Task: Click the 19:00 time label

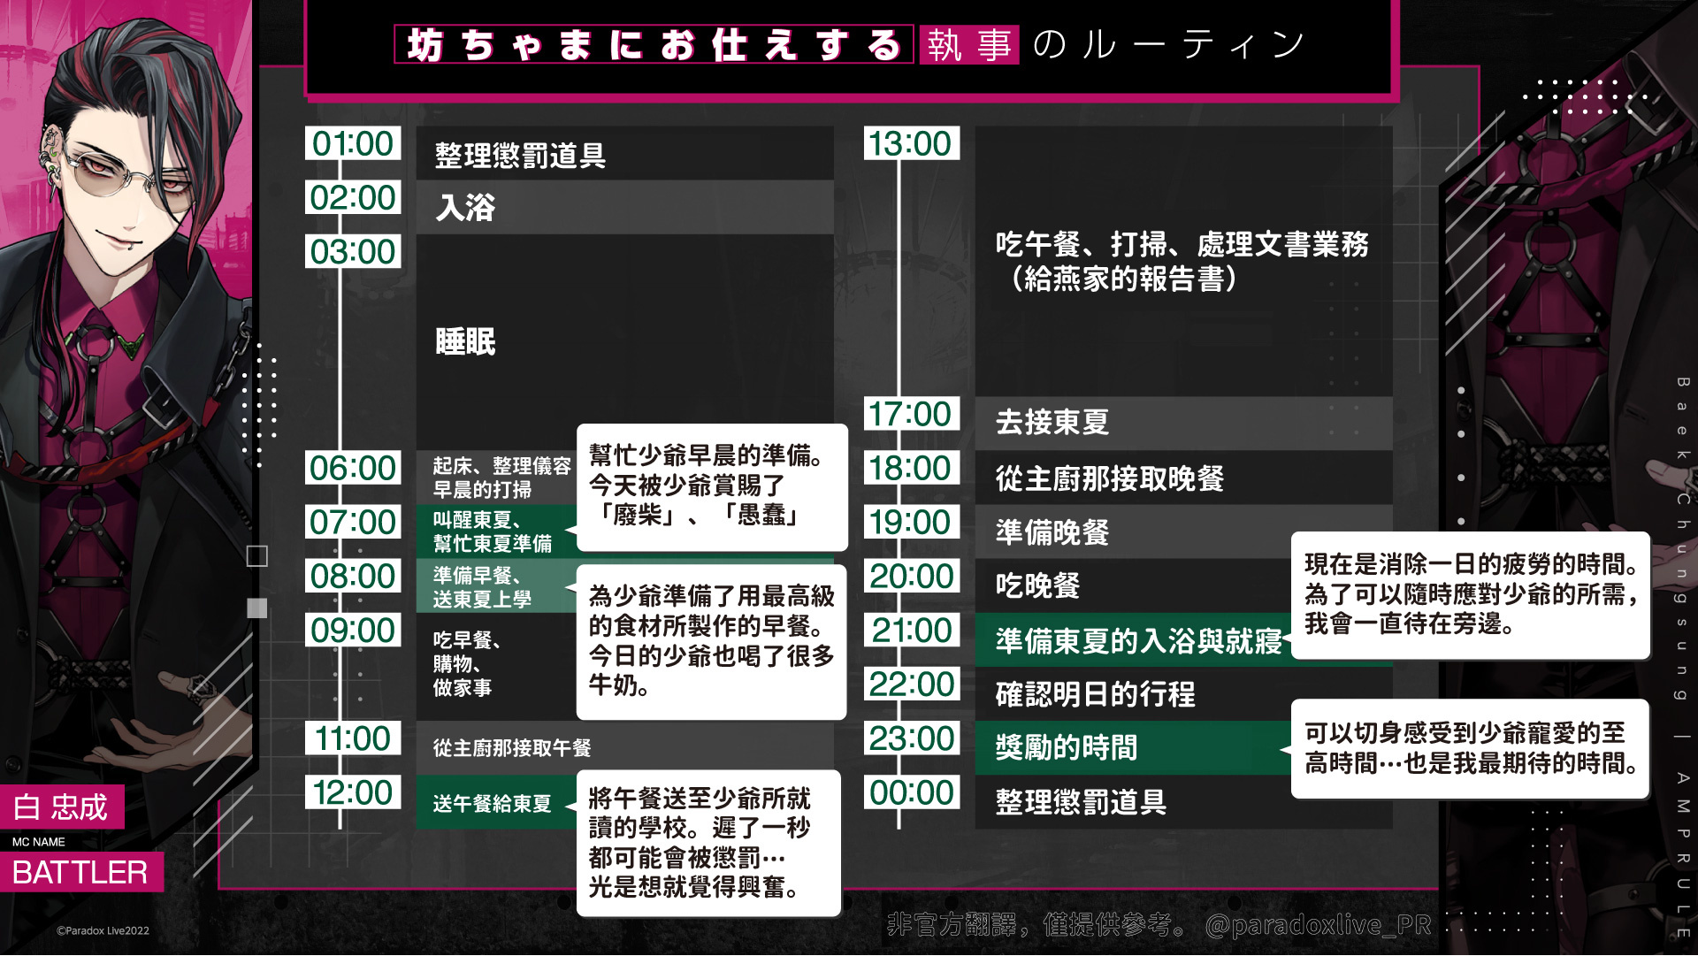Action: pos(911,522)
